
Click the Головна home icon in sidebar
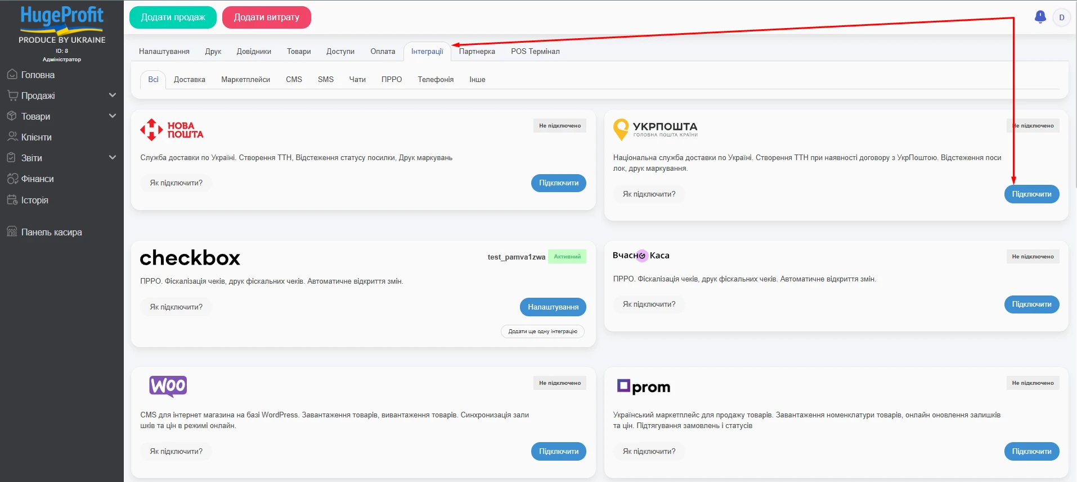pyautogui.click(x=12, y=74)
